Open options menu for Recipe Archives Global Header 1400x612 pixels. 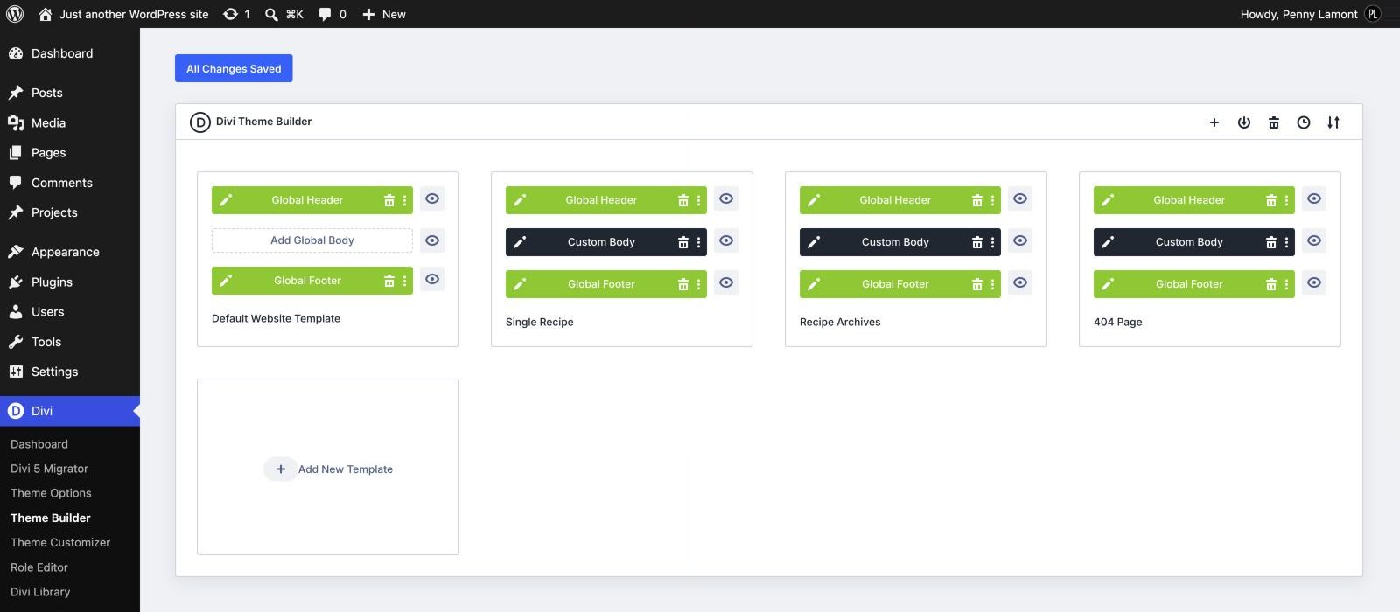coord(992,200)
